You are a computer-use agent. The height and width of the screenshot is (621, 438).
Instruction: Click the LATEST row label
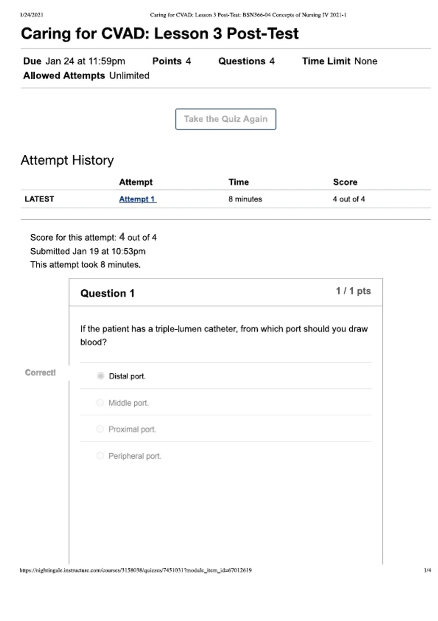click(x=39, y=199)
